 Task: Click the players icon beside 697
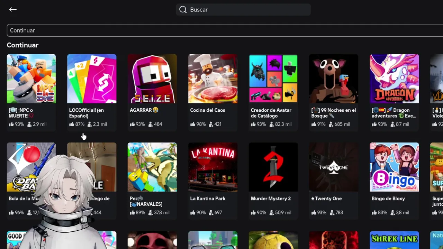[211, 213]
